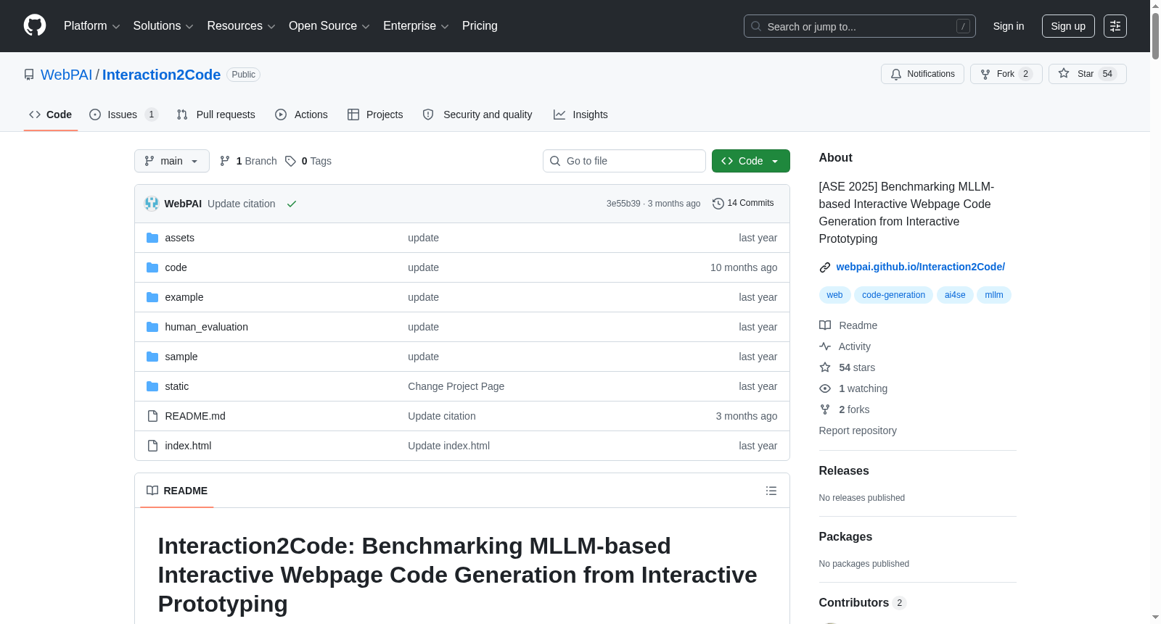This screenshot has width=1161, height=624.
Task: Open the Change Project Page commit message
Action: point(456,386)
